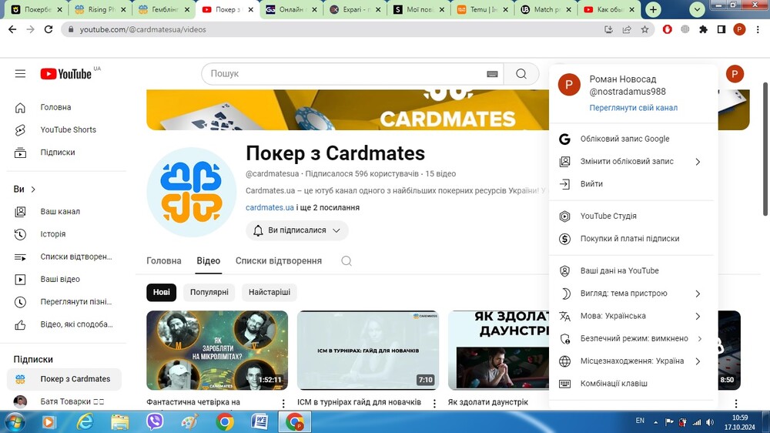The height and width of the screenshot is (433, 770).
Task: Open the tab search dropdown arrow
Action: click(697, 9)
